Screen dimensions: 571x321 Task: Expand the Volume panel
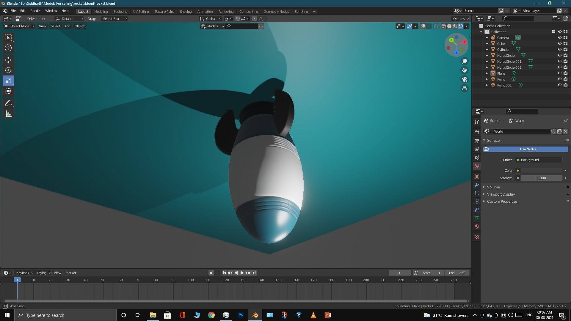point(493,187)
